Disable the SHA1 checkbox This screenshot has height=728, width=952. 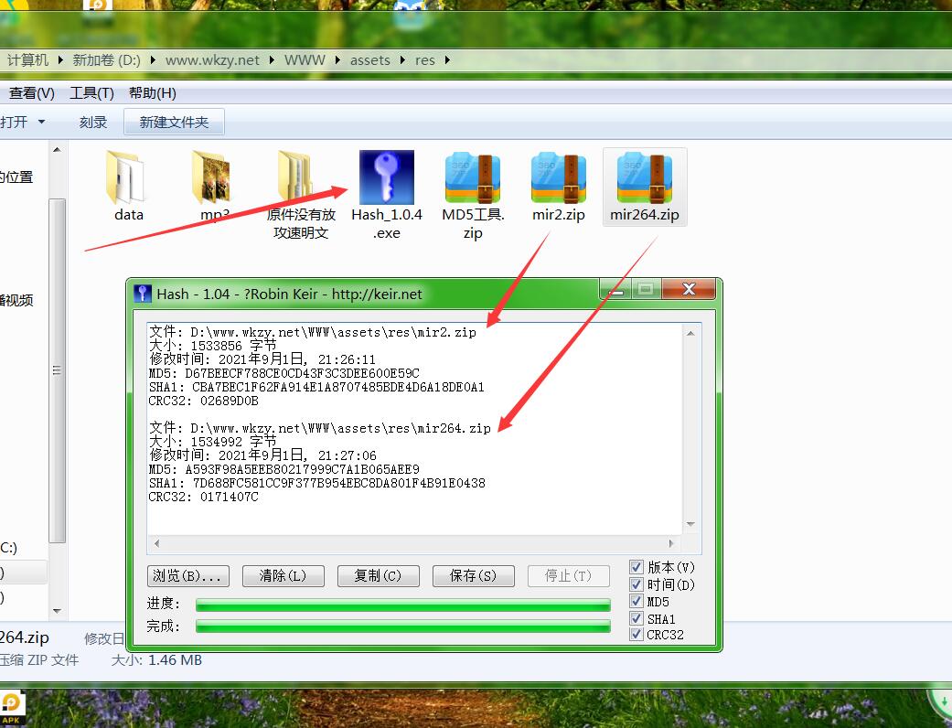click(x=636, y=618)
